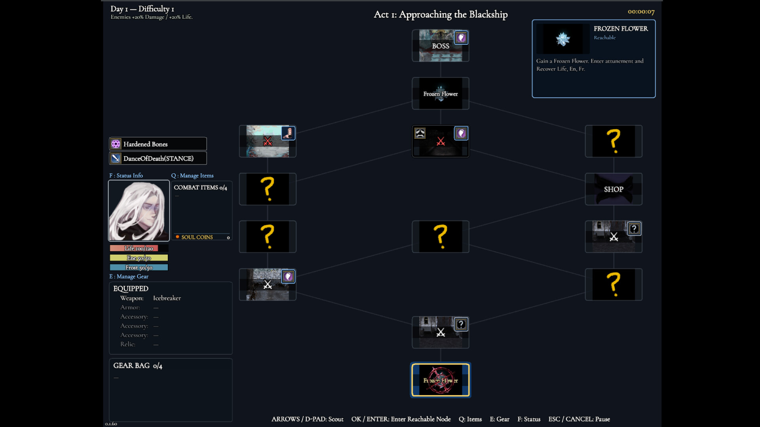760x427 pixels.
Task: Select the question mark node below the icy combat node
Action: click(x=268, y=189)
